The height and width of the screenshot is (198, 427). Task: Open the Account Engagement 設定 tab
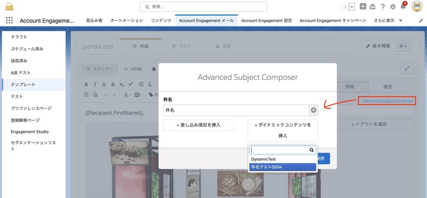pyautogui.click(x=266, y=20)
